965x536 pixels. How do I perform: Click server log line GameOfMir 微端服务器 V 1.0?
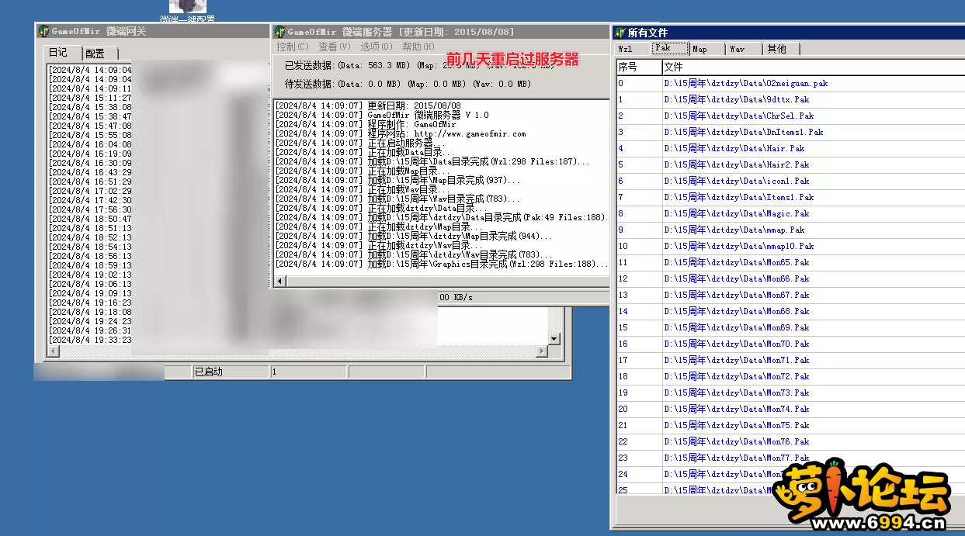[x=383, y=115]
